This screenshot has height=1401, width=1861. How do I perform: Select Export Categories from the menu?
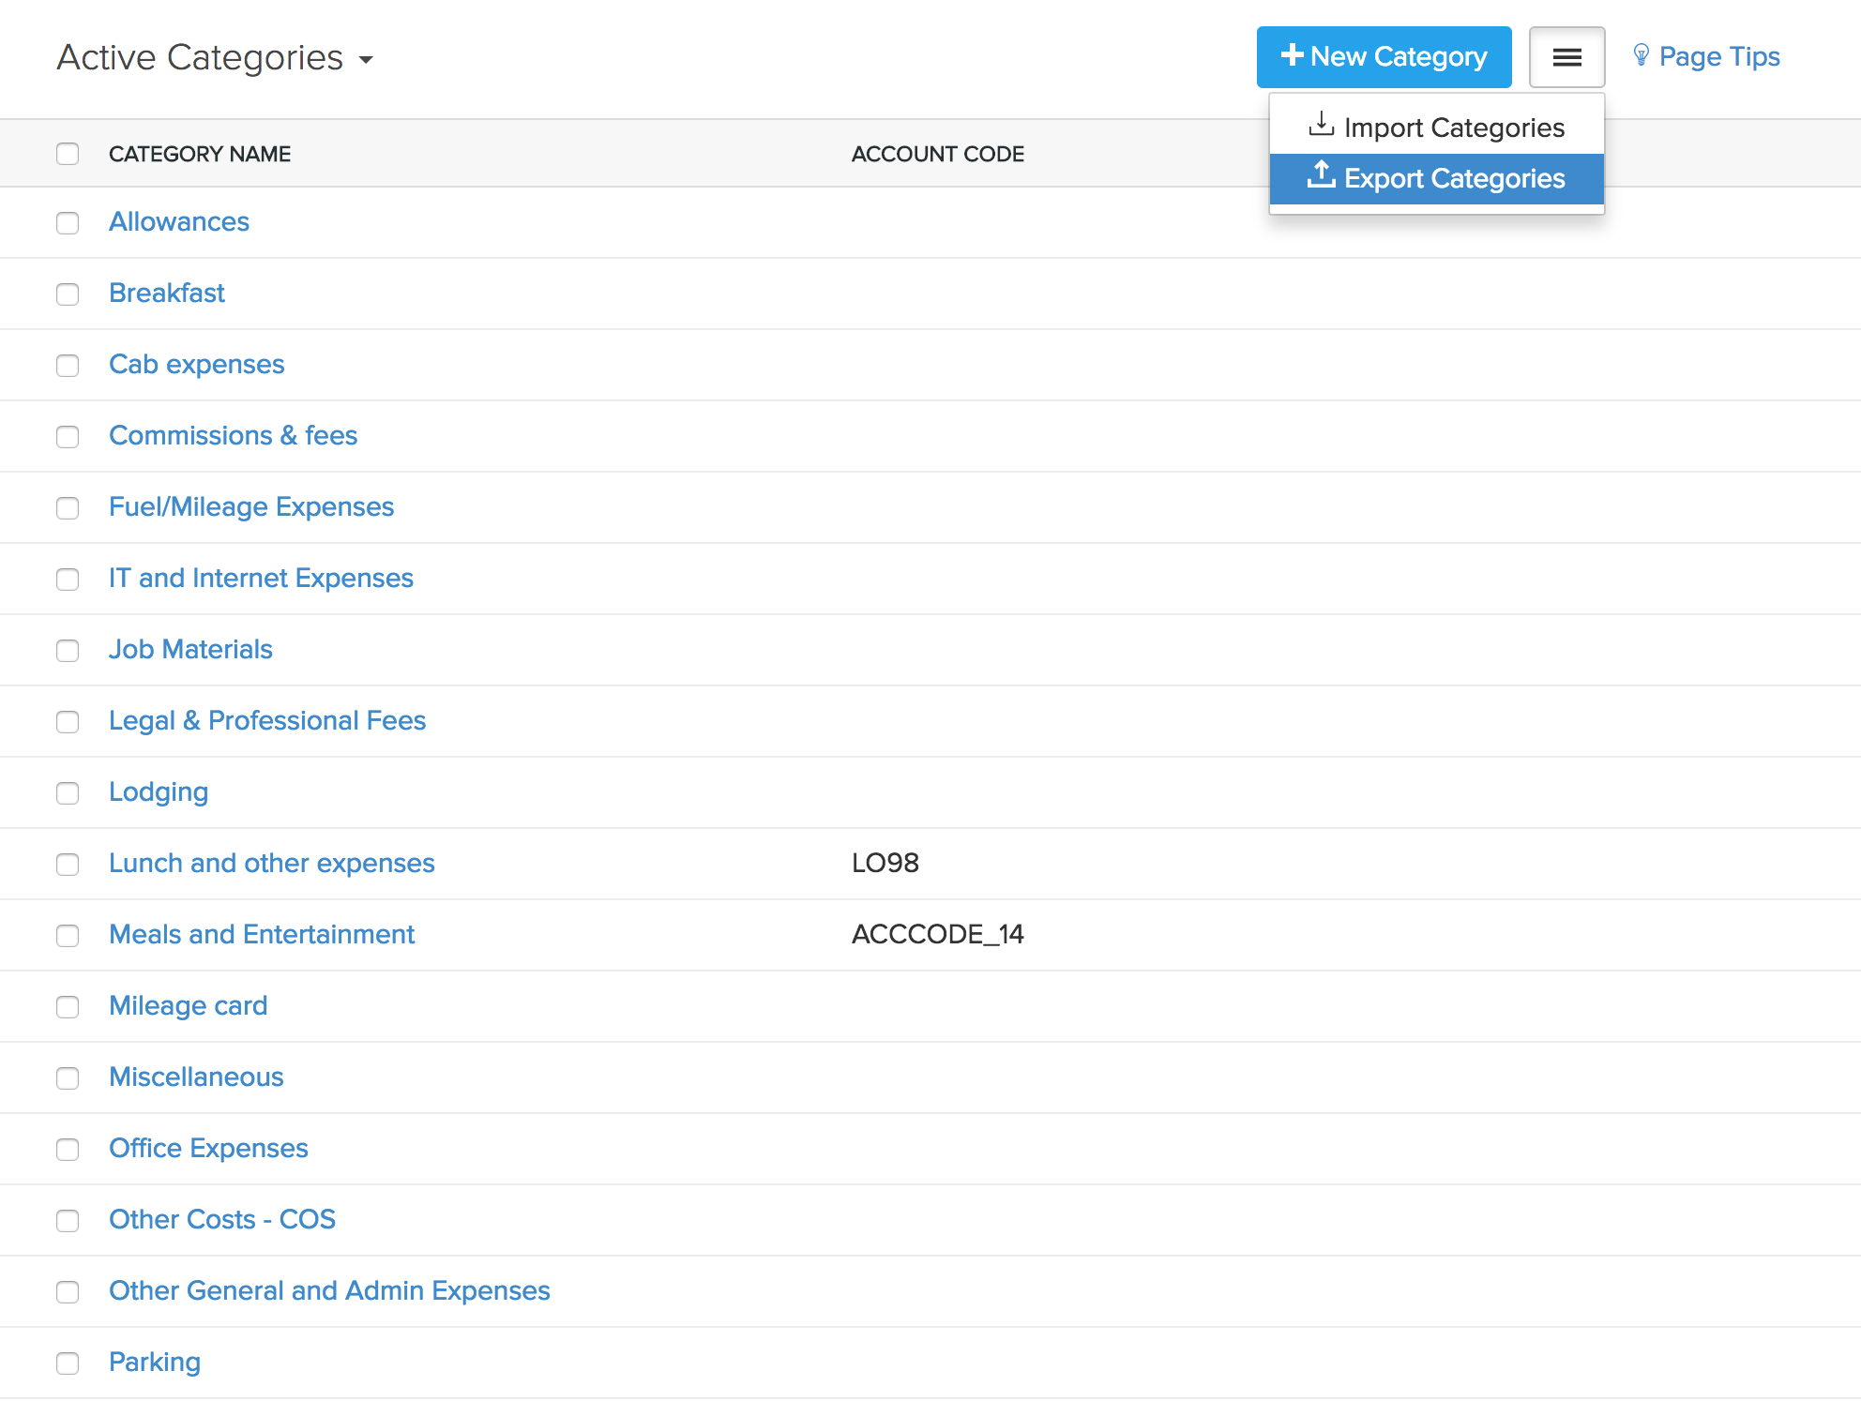(1455, 178)
